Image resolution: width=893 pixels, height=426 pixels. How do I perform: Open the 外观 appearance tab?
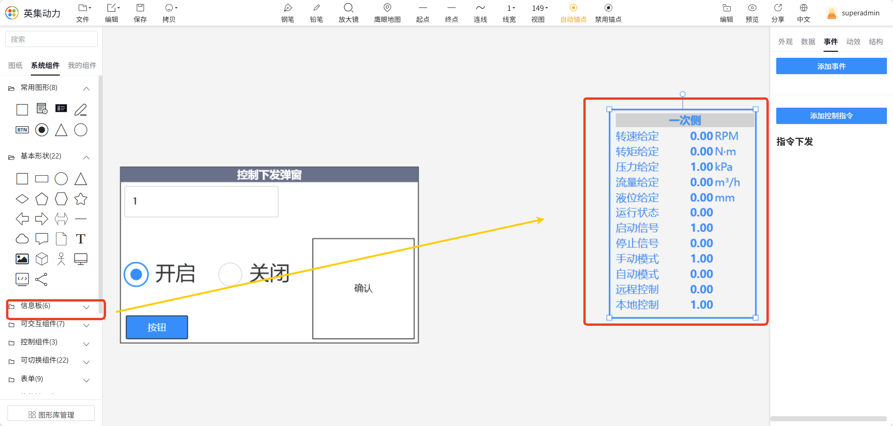pyautogui.click(x=785, y=41)
